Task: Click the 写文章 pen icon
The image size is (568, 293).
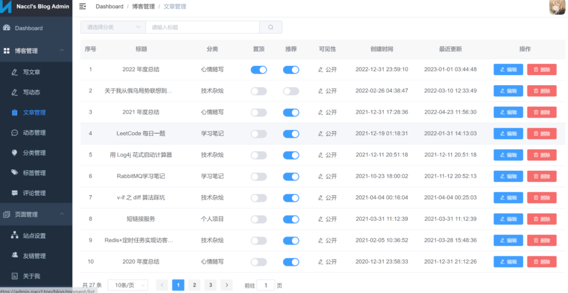Action: [15, 72]
